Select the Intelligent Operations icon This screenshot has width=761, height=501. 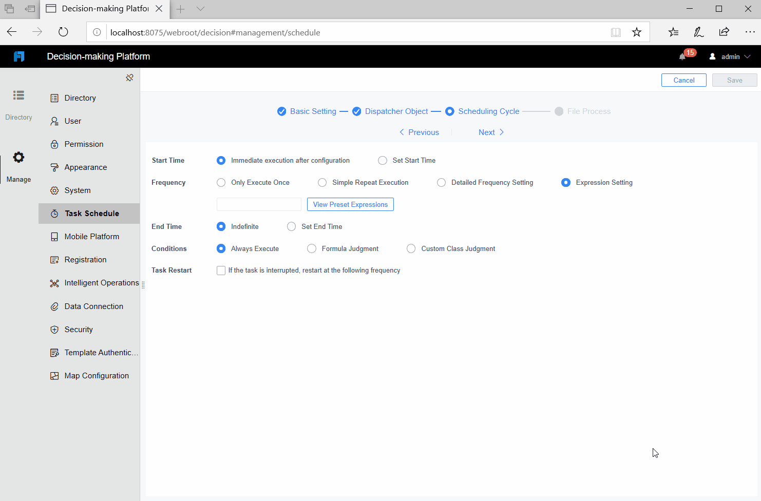54,283
